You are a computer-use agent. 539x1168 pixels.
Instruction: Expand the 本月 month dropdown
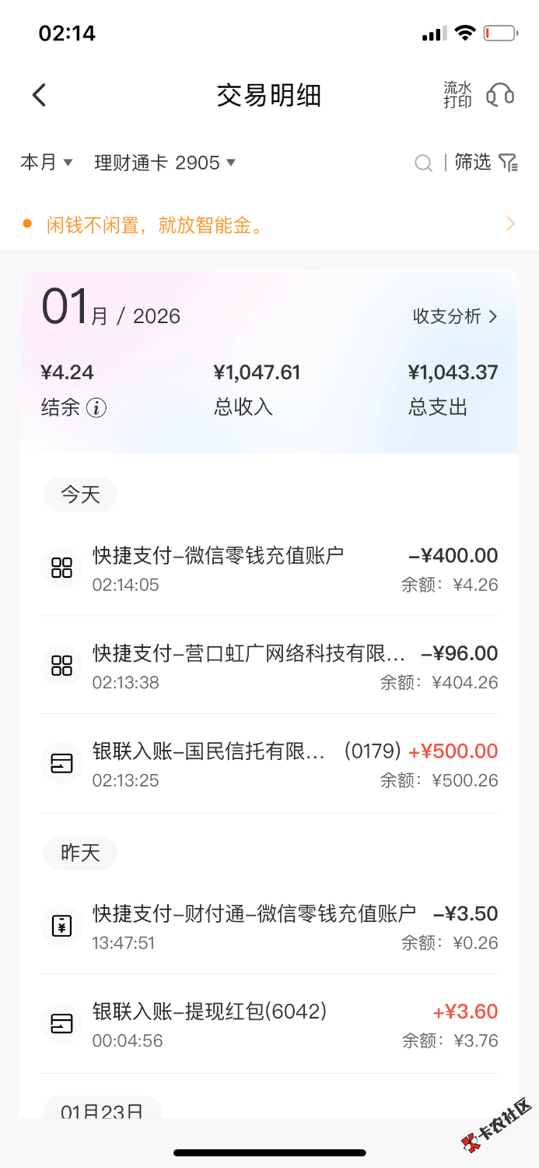(47, 163)
